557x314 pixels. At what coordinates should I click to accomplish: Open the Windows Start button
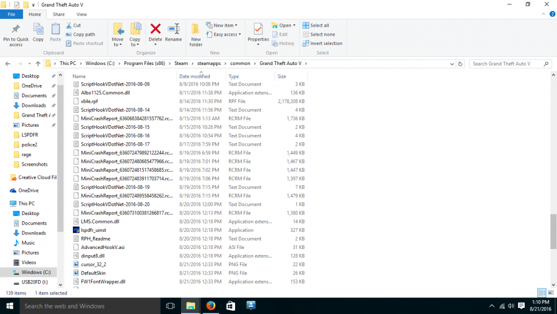click(9, 306)
